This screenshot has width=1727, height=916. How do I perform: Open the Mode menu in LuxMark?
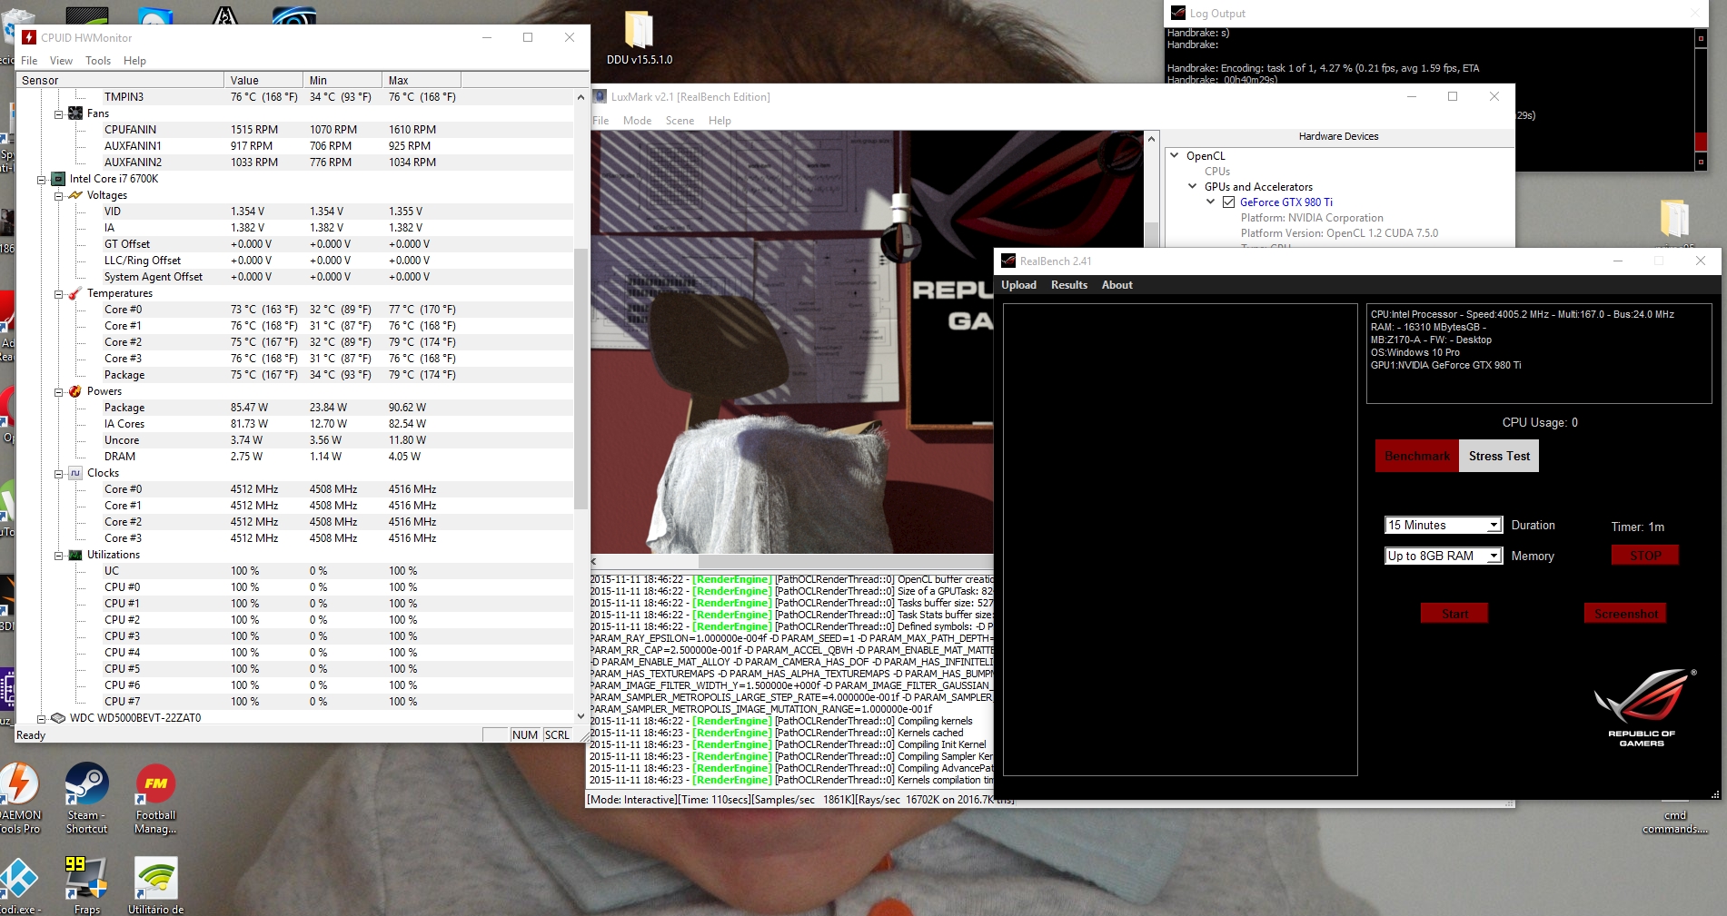tap(637, 120)
